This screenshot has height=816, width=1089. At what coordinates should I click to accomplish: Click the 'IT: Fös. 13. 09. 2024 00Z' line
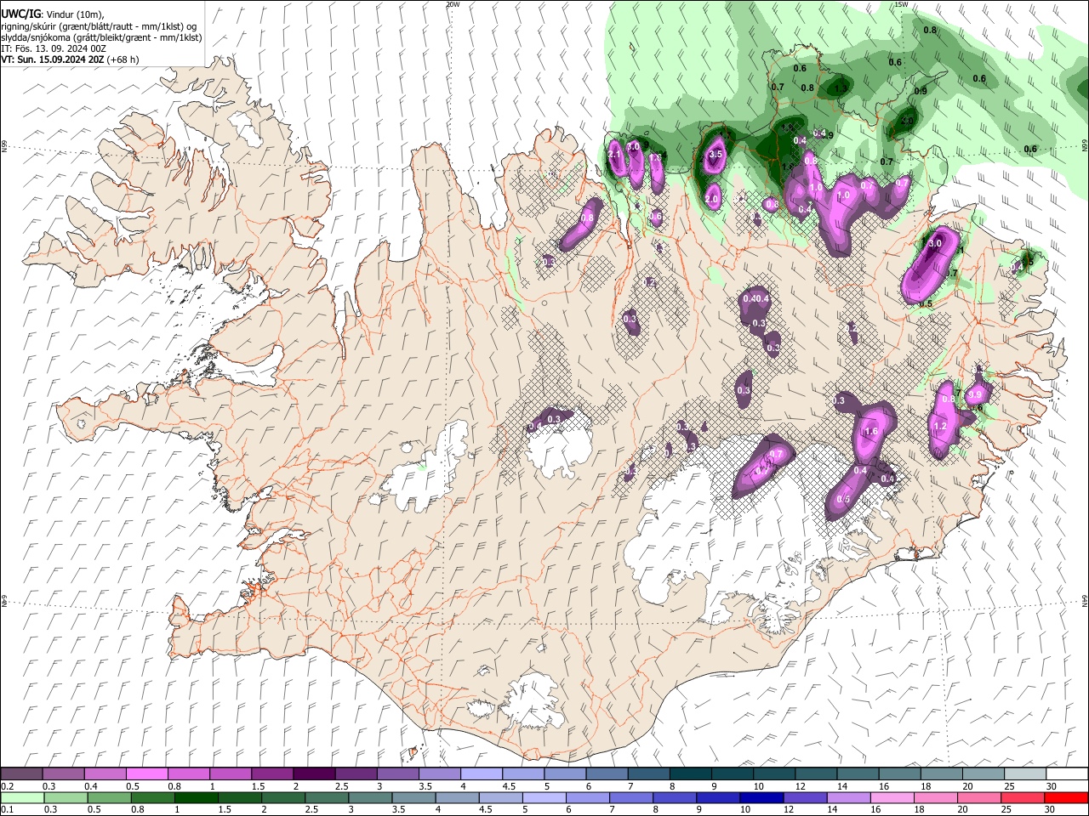click(54, 48)
